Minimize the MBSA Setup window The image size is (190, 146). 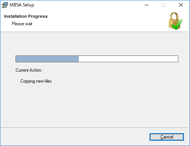146,5
